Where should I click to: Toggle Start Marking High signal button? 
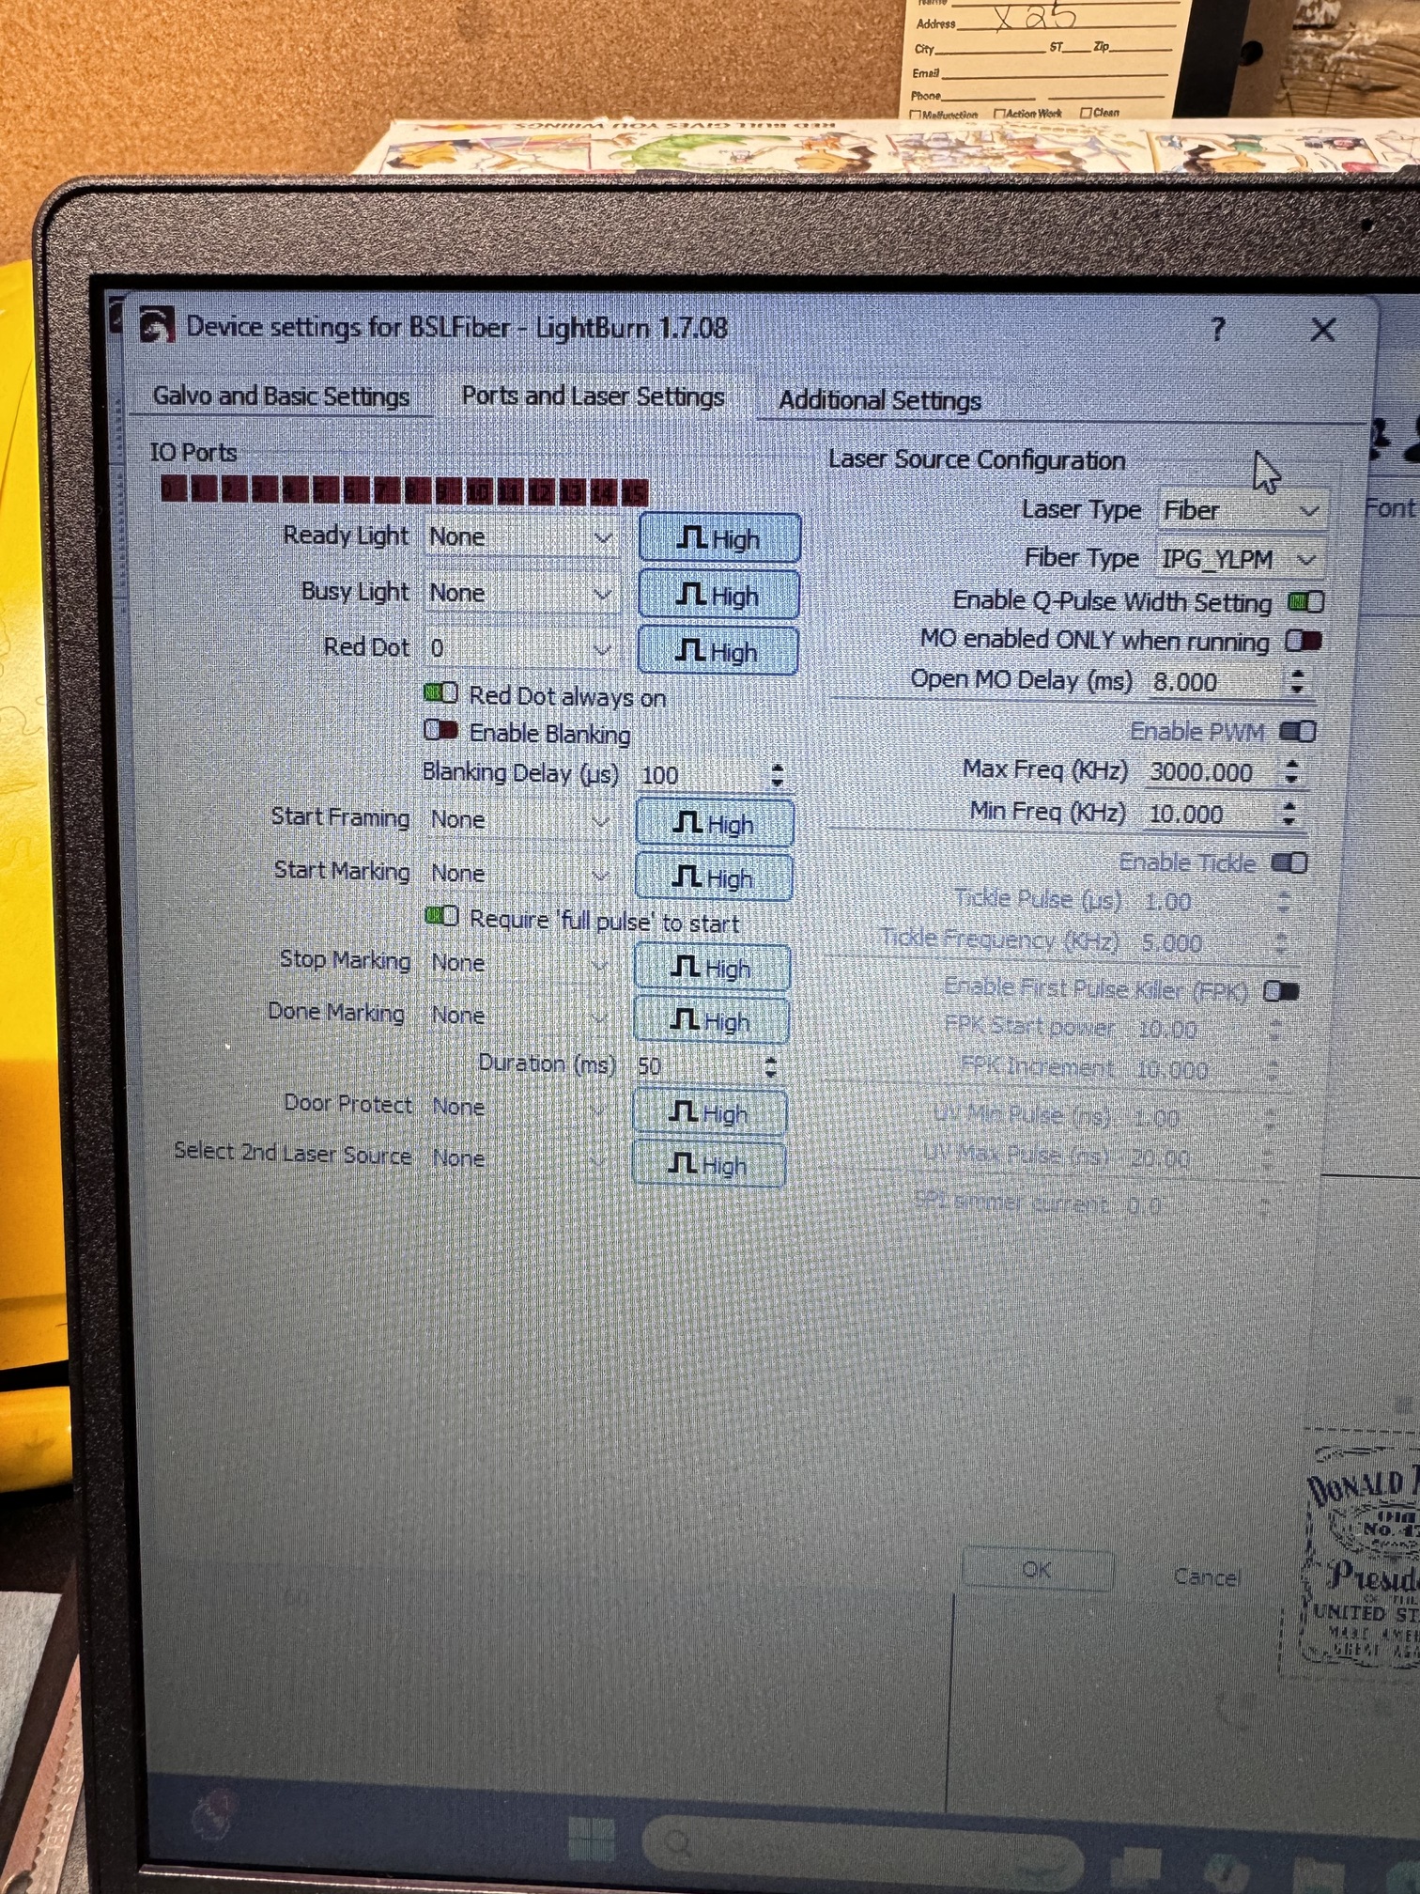point(714,878)
